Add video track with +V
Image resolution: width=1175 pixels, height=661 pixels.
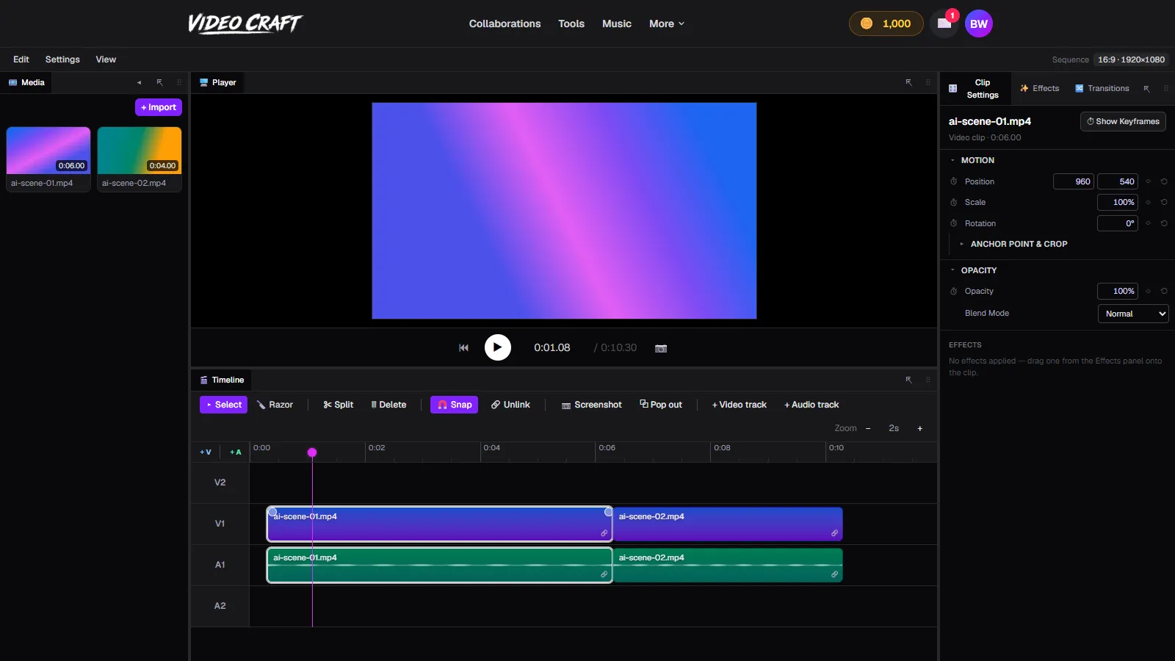pos(206,452)
